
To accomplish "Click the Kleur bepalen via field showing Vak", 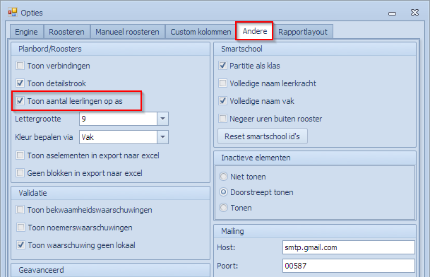I will tap(118, 137).
